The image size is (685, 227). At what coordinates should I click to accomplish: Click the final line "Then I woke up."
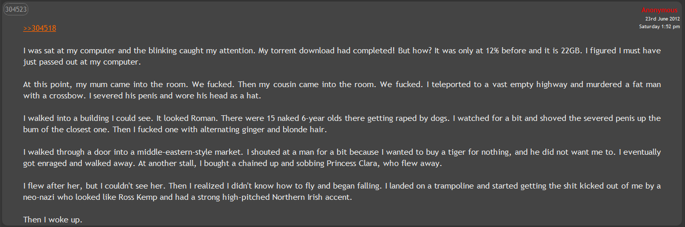coord(53,219)
